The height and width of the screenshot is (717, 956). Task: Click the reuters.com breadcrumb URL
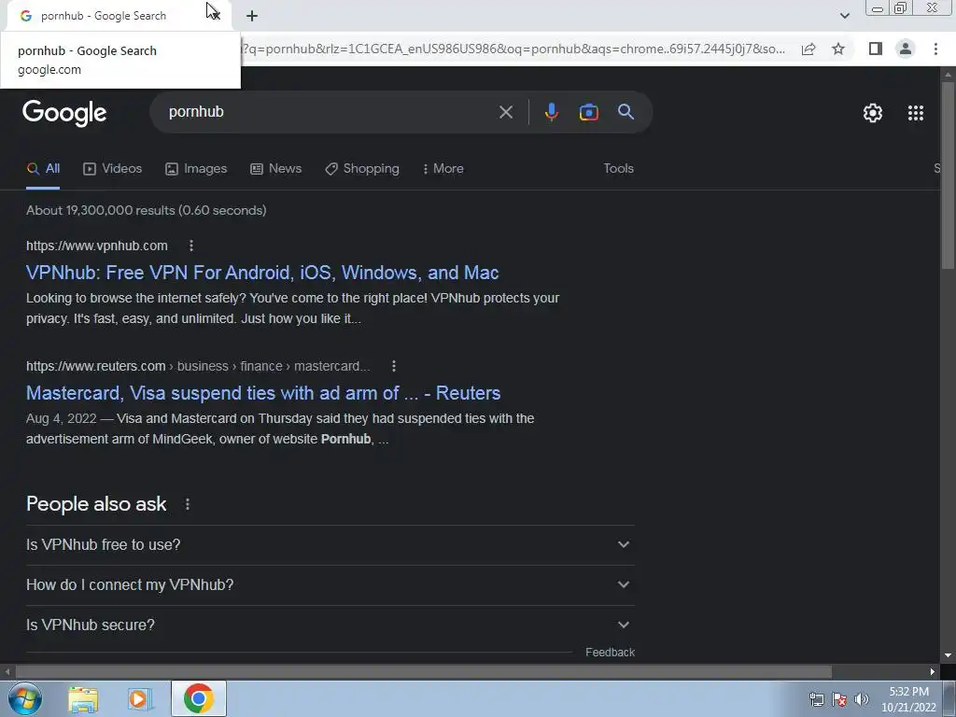click(198, 366)
